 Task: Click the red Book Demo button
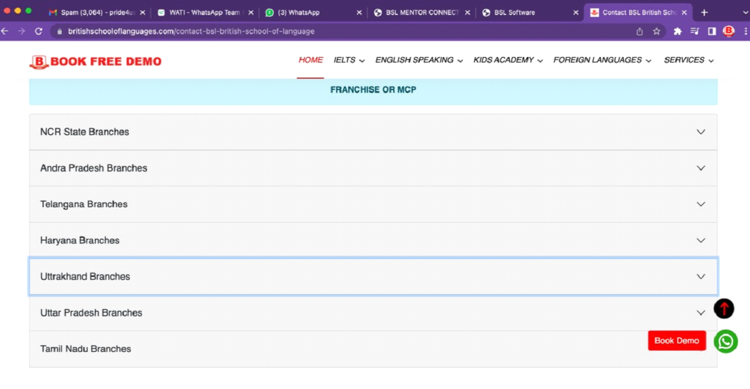click(x=676, y=340)
